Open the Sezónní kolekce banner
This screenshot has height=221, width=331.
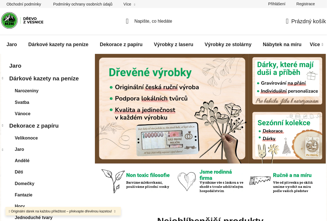pyautogui.click(x=287, y=136)
